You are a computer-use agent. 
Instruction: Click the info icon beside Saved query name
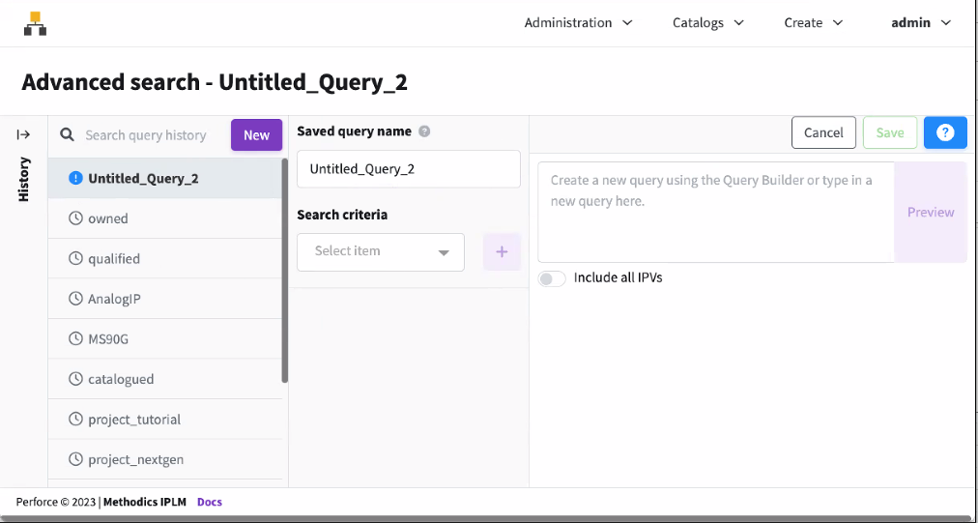coord(424,131)
